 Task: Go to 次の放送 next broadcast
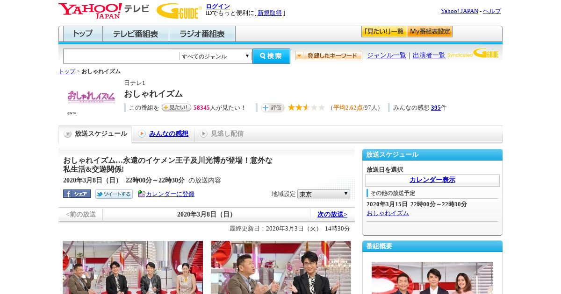click(x=332, y=214)
